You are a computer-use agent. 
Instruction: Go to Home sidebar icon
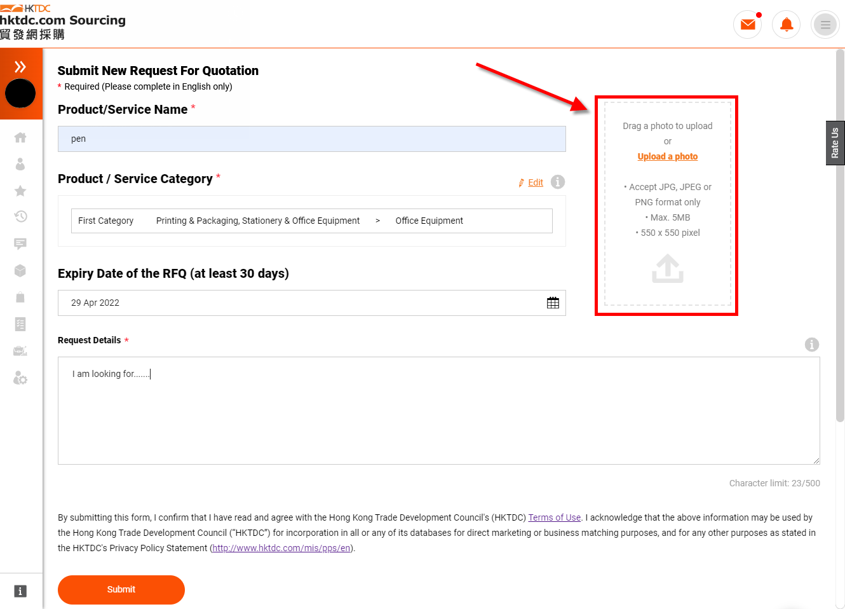(x=20, y=137)
